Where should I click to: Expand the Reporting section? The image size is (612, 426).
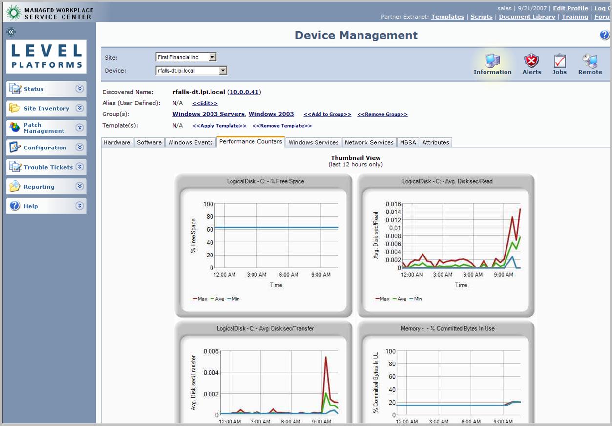point(80,187)
